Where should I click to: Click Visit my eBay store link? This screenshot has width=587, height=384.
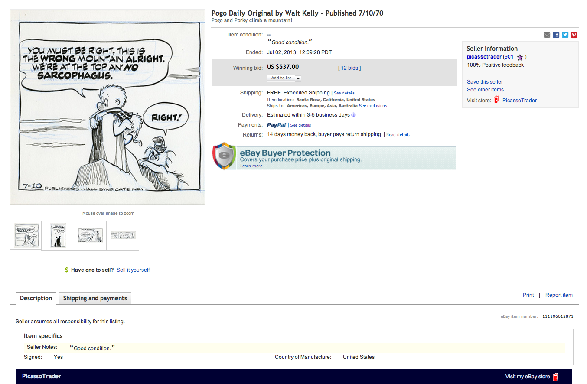click(x=528, y=377)
